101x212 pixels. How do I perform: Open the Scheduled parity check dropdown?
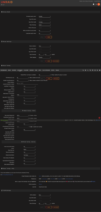tap(45, 16)
